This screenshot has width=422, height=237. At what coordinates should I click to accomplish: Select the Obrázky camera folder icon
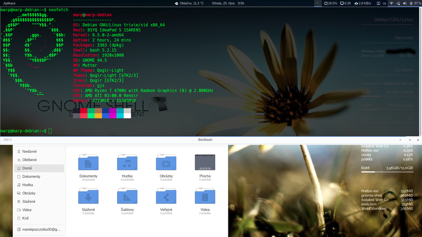166,163
